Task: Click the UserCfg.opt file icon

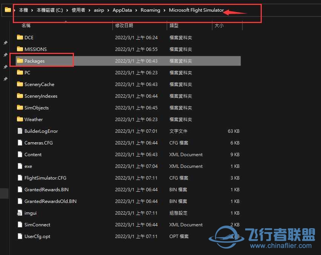Action: (20, 236)
